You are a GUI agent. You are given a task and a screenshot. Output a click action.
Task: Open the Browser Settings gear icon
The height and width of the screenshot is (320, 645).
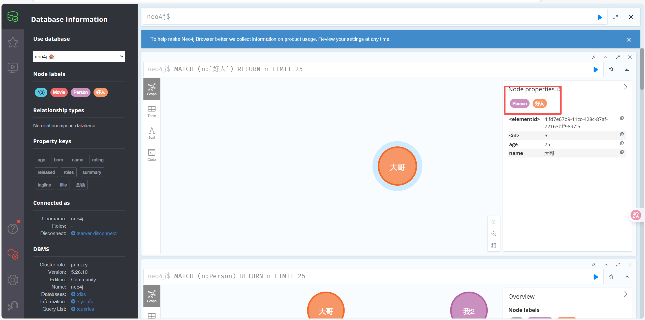13,280
